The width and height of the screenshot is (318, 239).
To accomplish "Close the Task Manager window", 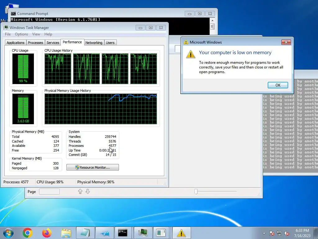I will (161, 28).
